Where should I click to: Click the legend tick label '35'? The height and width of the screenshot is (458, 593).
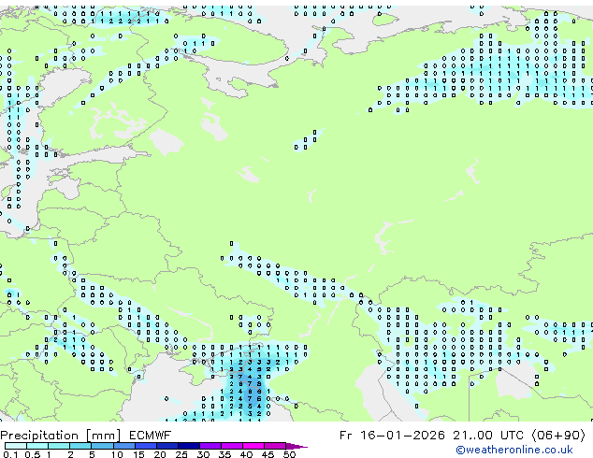(224, 454)
